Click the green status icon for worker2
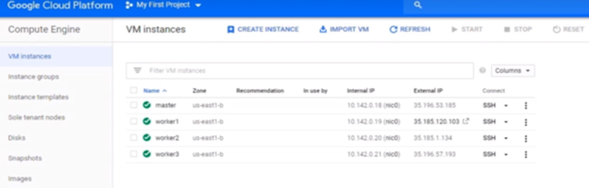589x188 pixels. pos(147,138)
